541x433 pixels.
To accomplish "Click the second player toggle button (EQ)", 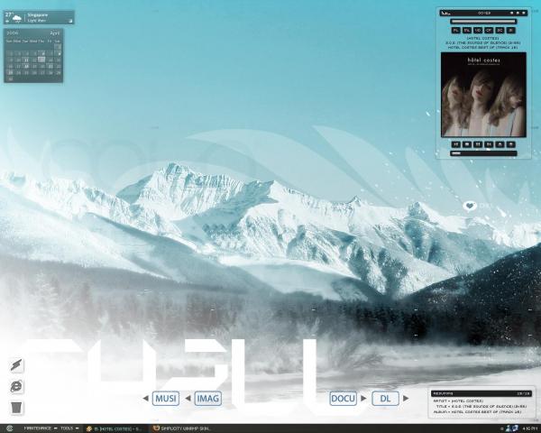I will (466, 31).
